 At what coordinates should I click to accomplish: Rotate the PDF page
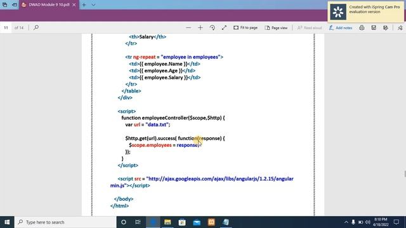212,28
